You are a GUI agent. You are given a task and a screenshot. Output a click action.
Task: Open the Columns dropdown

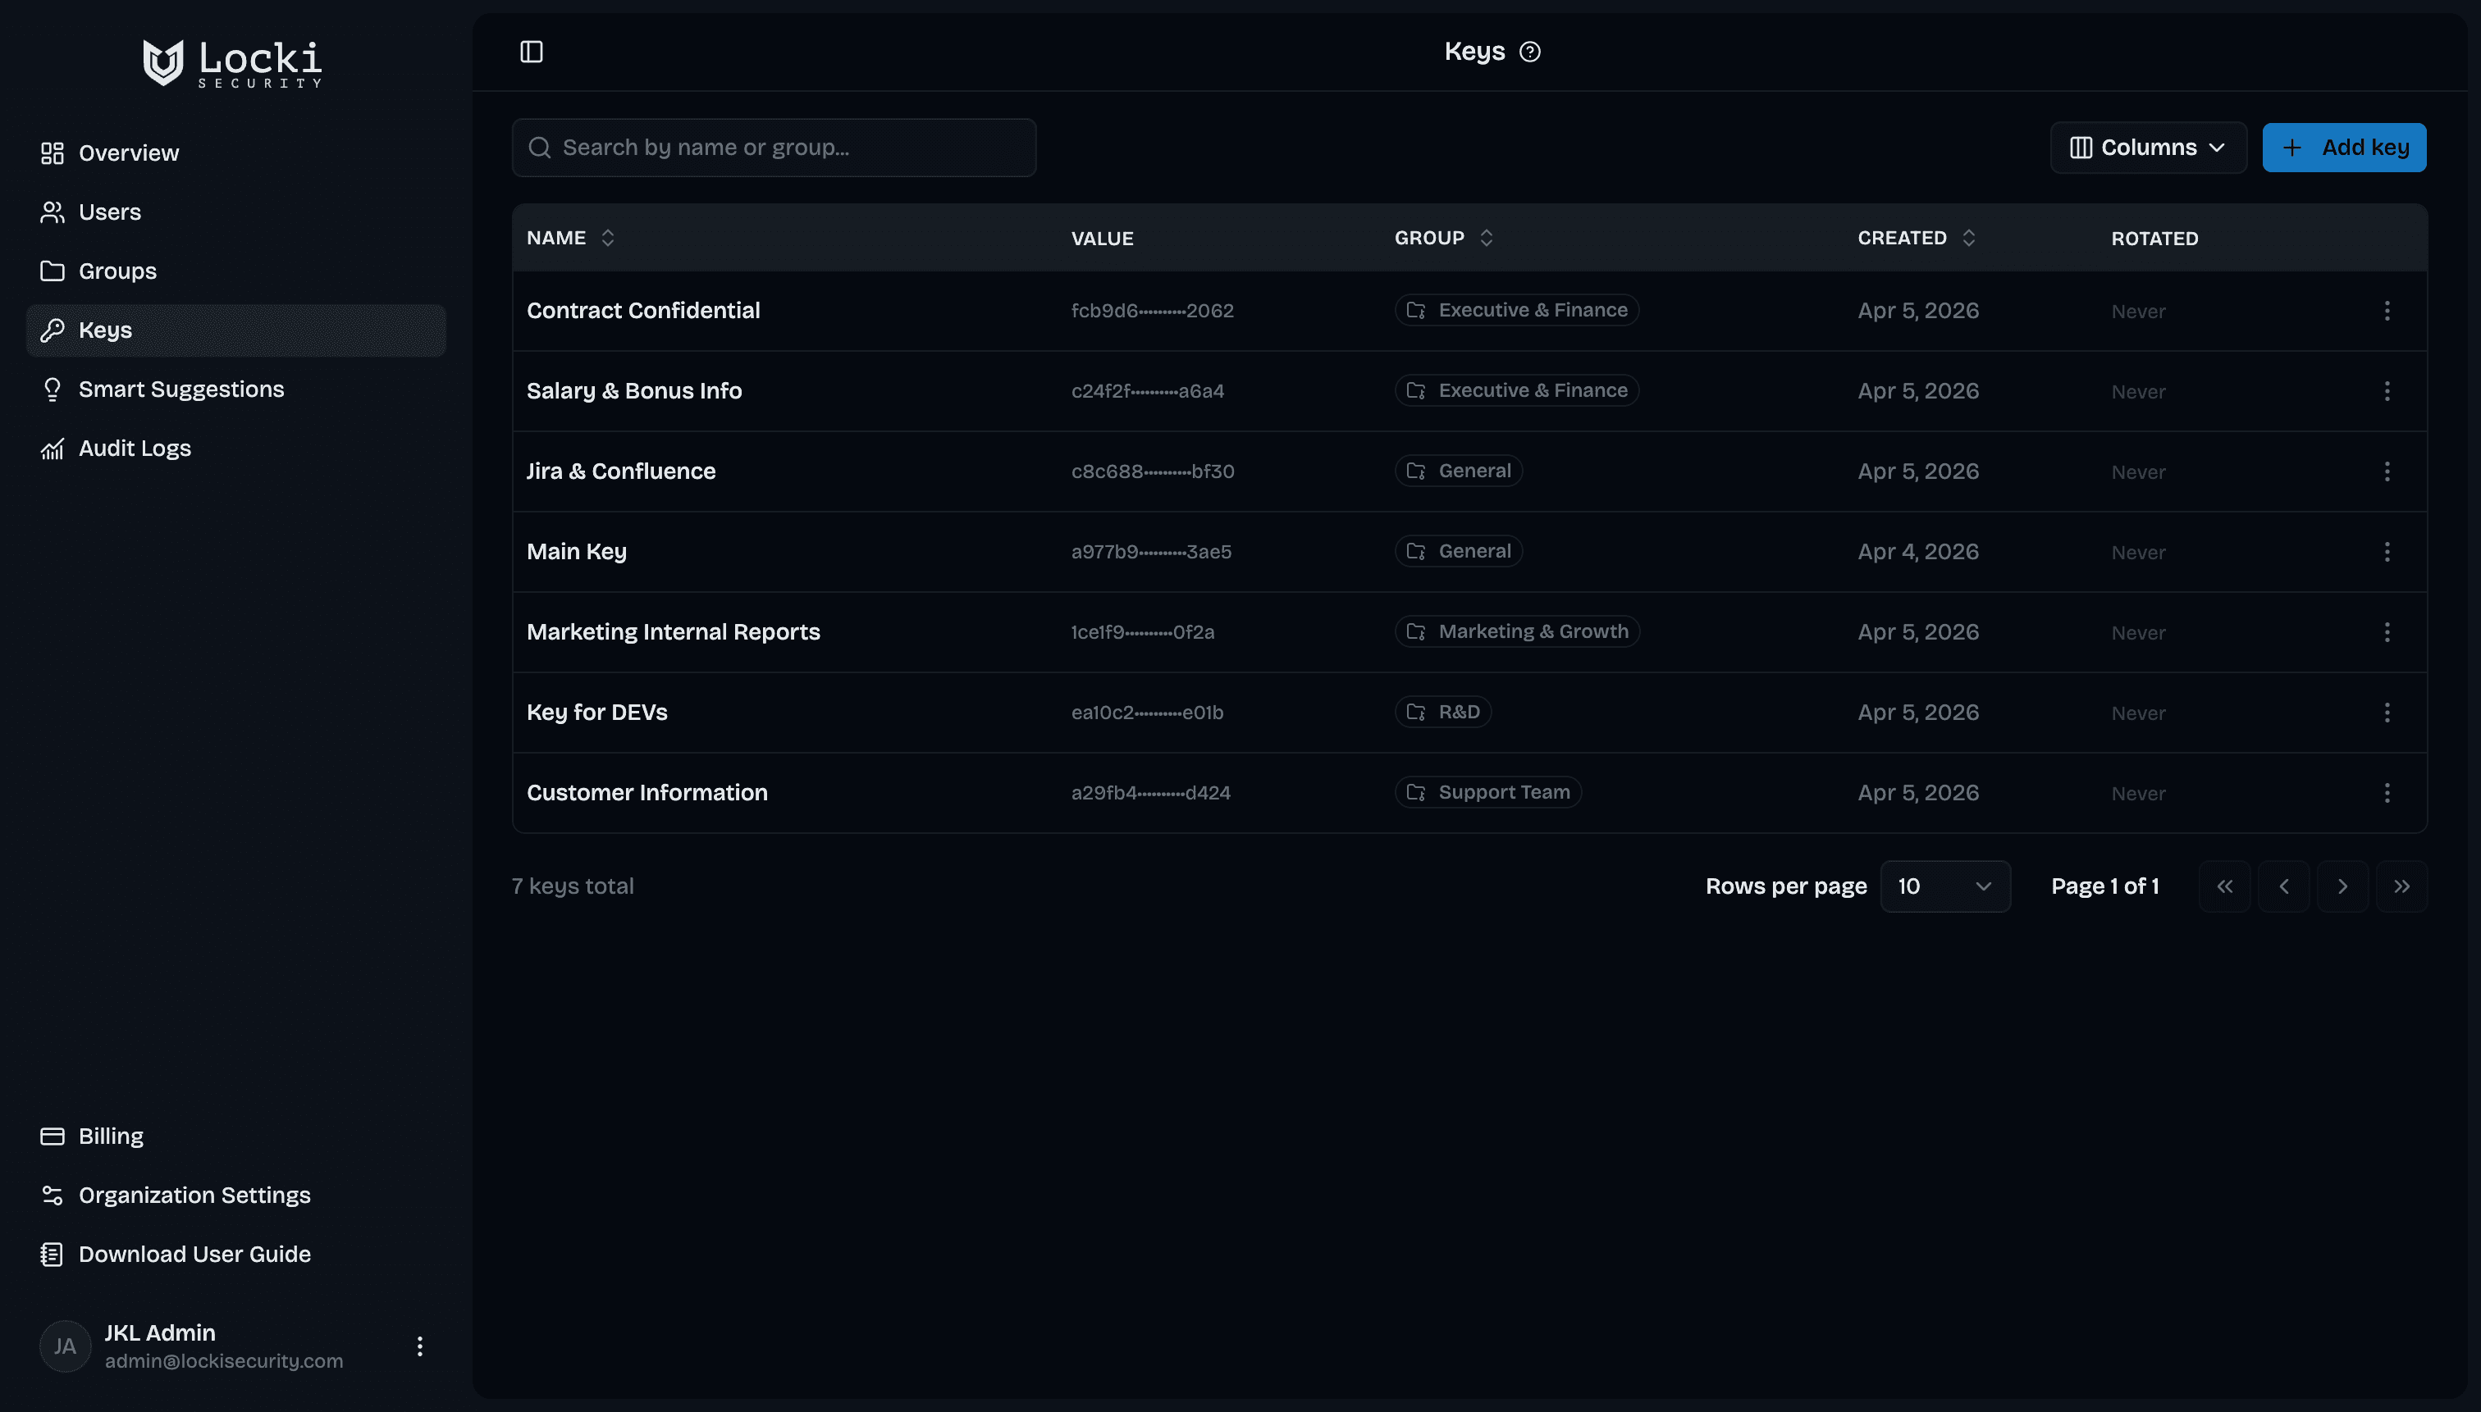[2147, 148]
